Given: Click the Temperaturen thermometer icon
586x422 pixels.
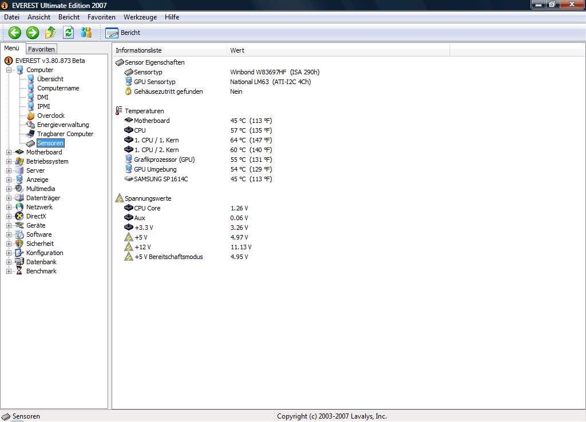Looking at the screenshot, I should (119, 111).
